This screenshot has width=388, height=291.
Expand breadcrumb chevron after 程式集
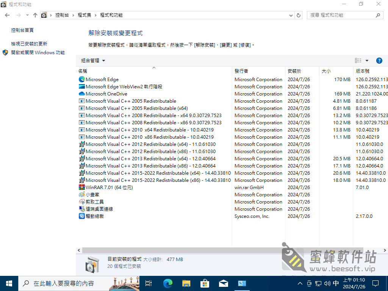tap(95, 15)
